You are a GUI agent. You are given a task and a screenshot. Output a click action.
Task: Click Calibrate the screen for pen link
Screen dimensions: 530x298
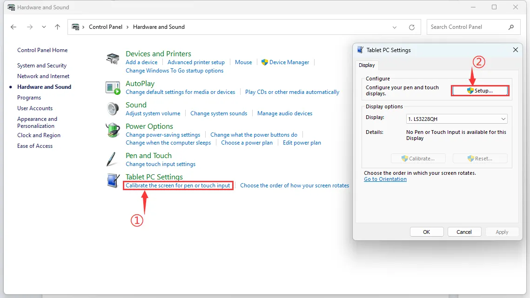coord(178,185)
